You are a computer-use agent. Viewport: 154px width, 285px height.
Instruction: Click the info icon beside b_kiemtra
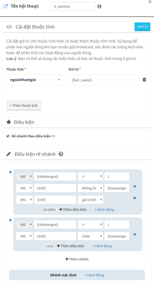(x=99, y=7)
